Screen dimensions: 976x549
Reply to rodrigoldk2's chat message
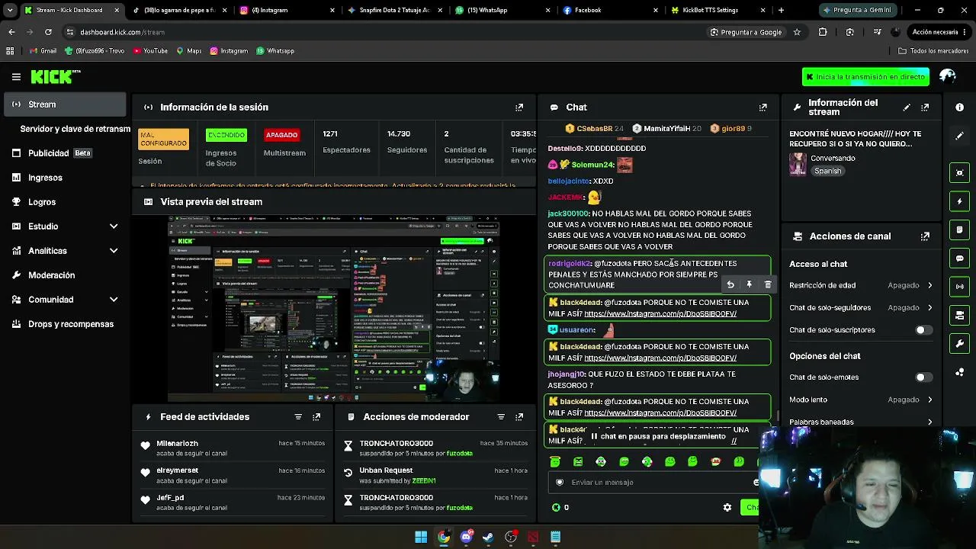[730, 284]
